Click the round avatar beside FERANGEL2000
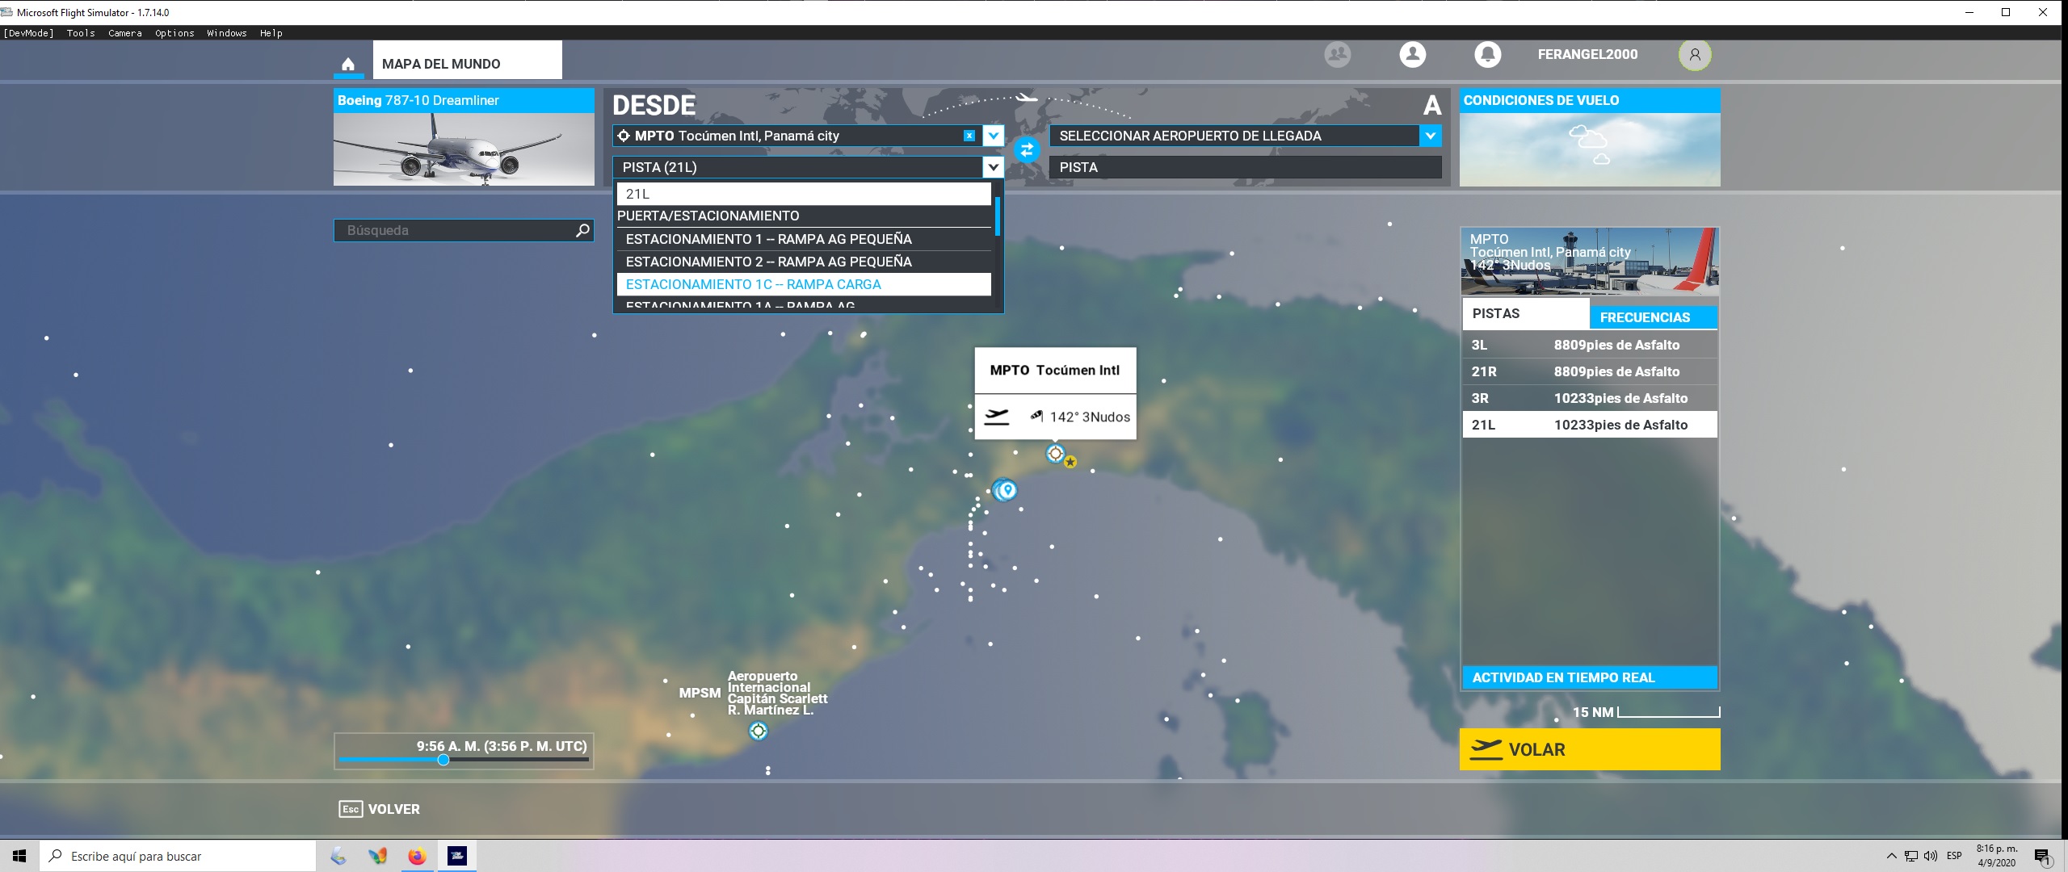Viewport: 2068px width, 872px height. [x=1695, y=55]
